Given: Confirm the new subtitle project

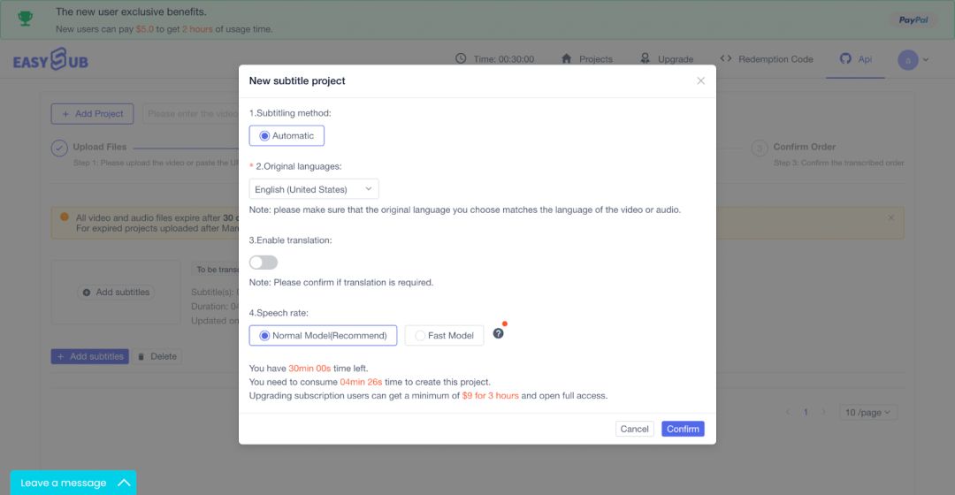Looking at the screenshot, I should [x=683, y=429].
